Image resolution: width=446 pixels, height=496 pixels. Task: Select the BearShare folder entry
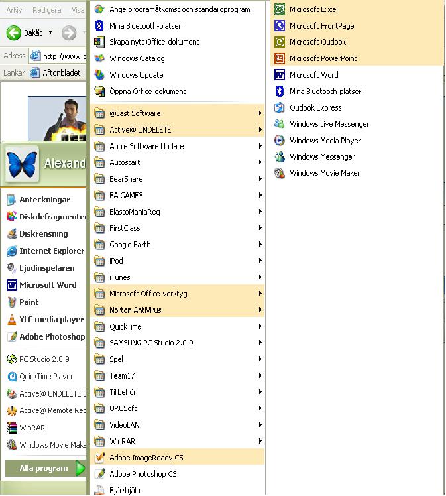coord(178,179)
